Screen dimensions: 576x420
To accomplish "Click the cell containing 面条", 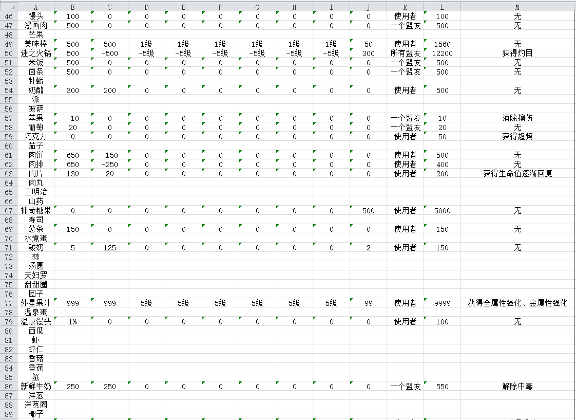I will tap(35, 72).
